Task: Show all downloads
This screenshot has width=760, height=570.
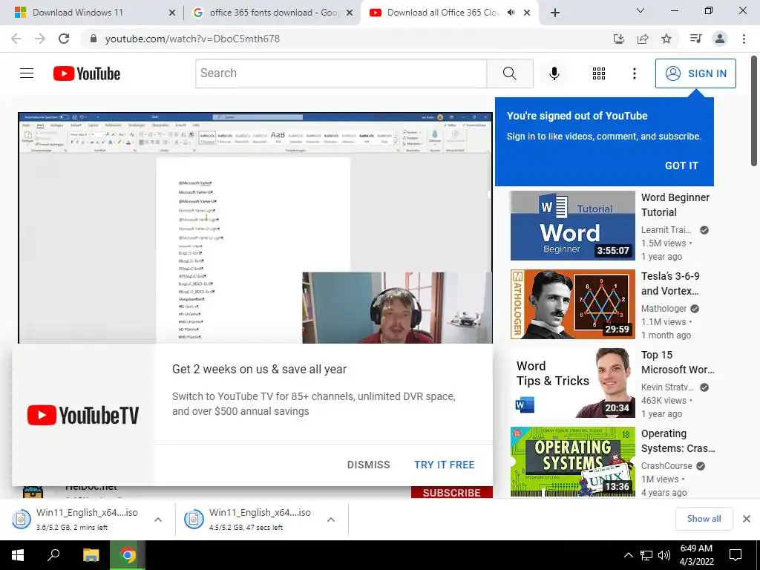Action: [704, 519]
